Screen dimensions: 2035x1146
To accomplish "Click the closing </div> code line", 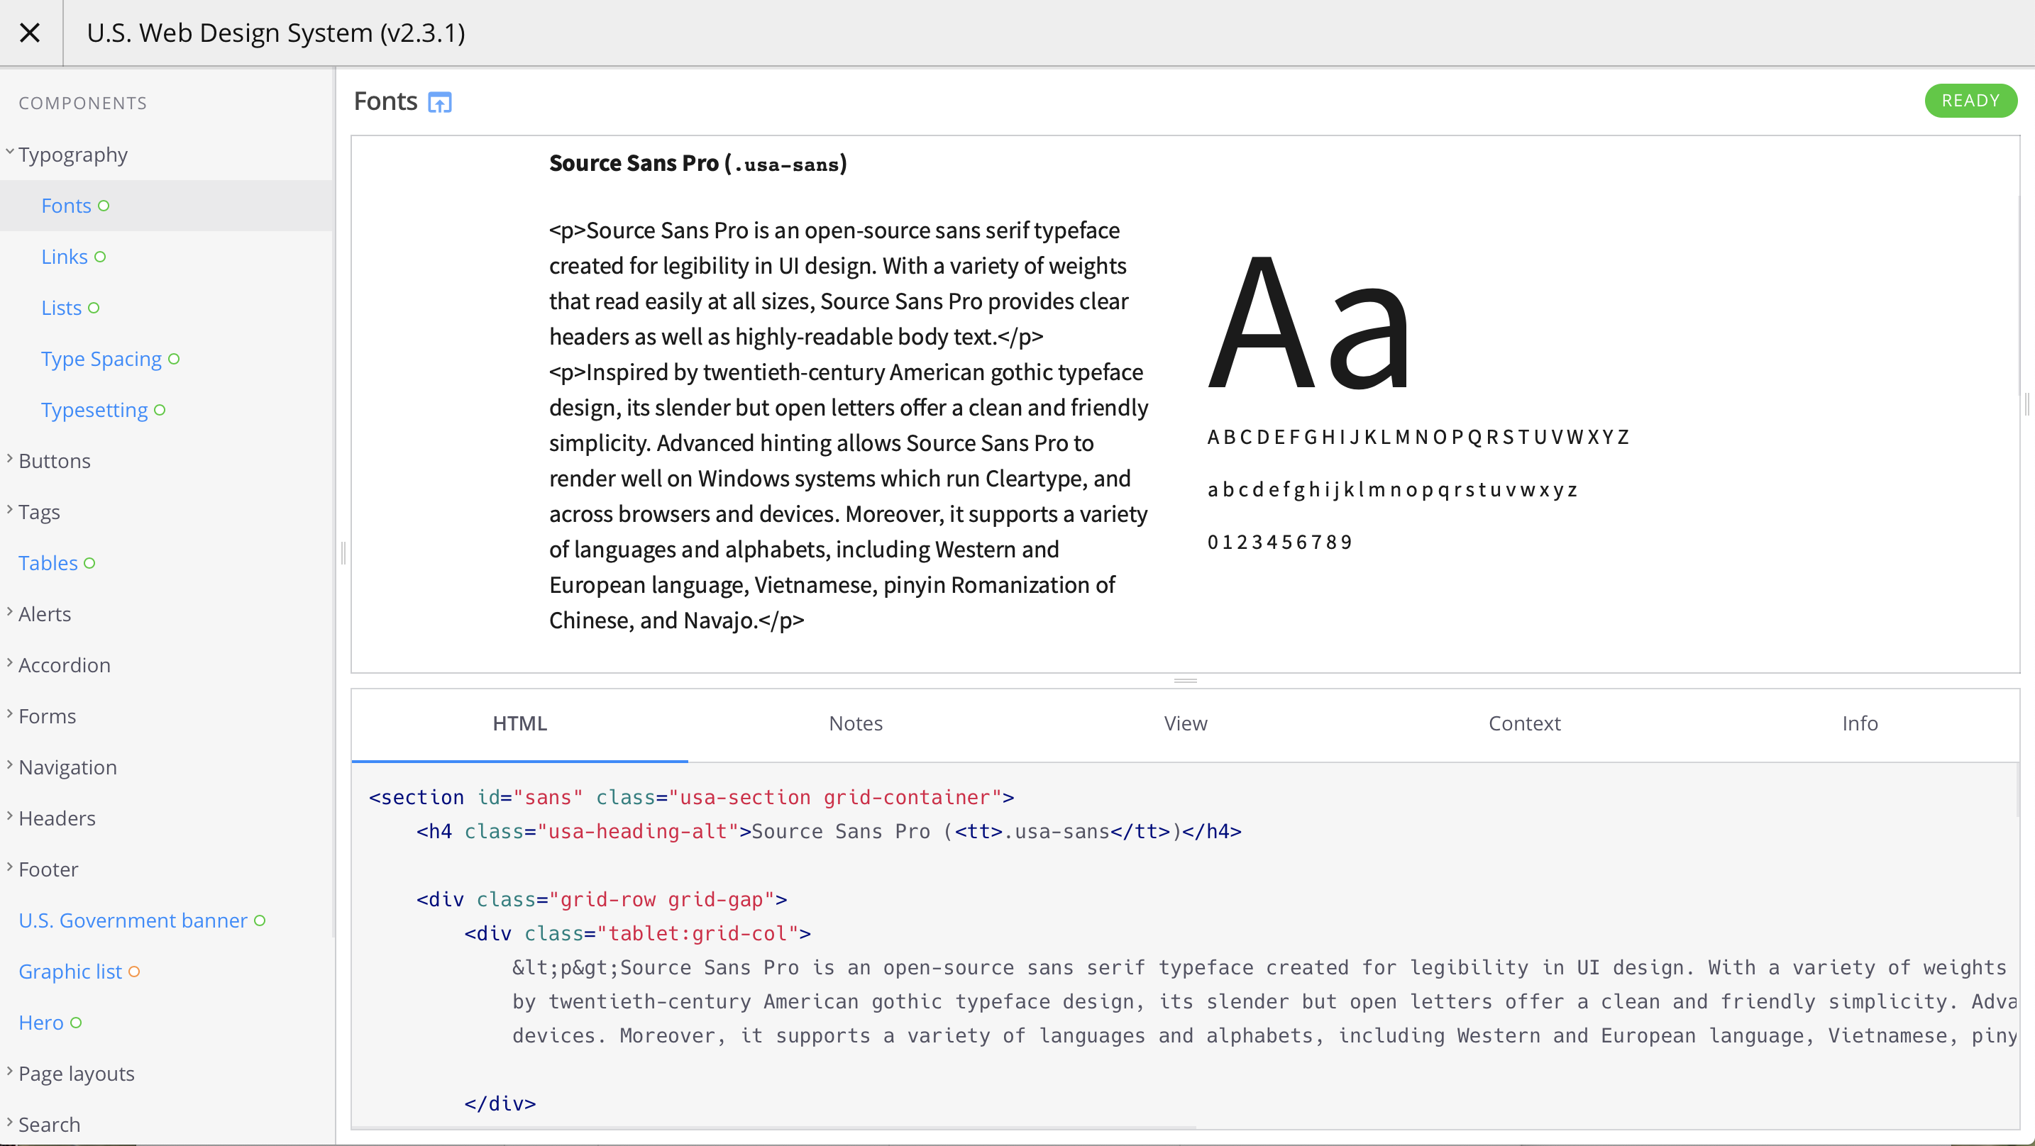I will pyautogui.click(x=500, y=1103).
